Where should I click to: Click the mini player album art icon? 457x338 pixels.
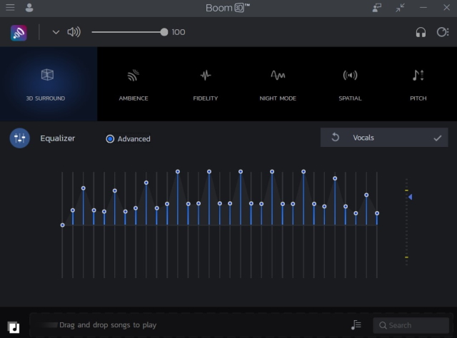14,327
